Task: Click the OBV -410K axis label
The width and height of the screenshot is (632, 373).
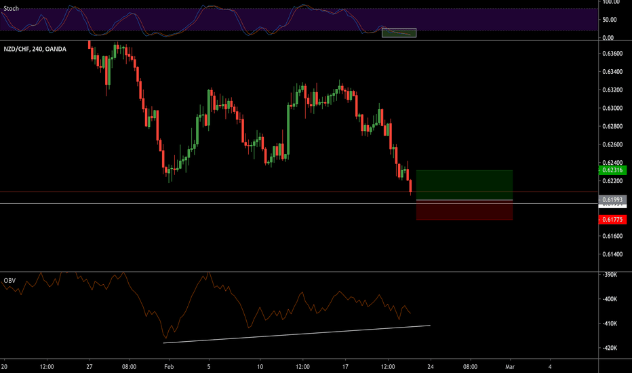Action: [610, 323]
